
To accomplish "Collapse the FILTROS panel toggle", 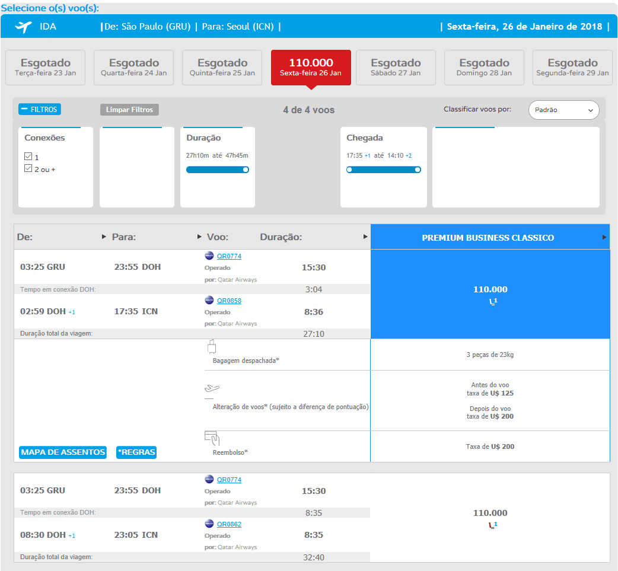I will (39, 109).
